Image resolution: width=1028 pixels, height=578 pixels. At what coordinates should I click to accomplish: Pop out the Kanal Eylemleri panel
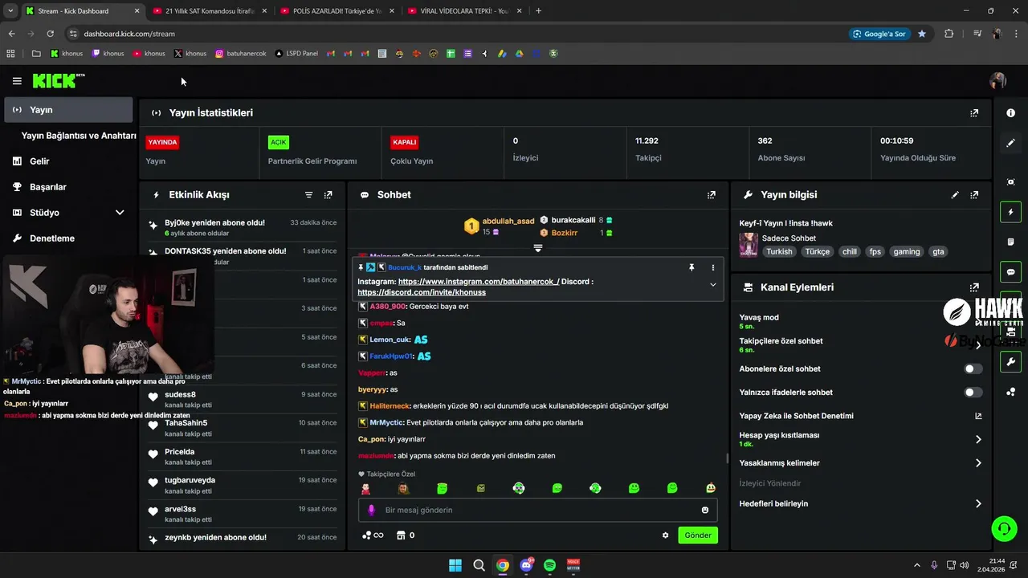[974, 287]
